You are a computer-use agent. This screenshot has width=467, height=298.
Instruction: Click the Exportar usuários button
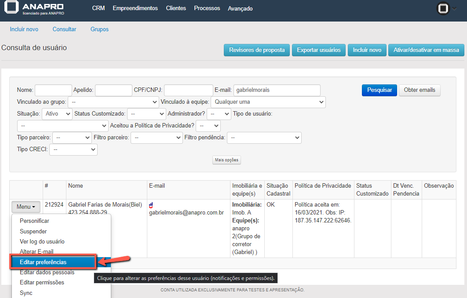point(318,50)
